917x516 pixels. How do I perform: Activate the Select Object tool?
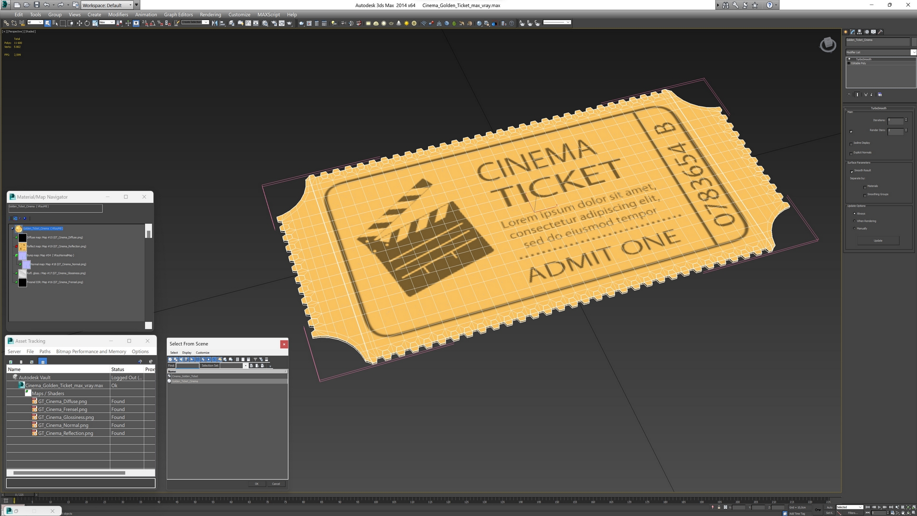pos(48,23)
